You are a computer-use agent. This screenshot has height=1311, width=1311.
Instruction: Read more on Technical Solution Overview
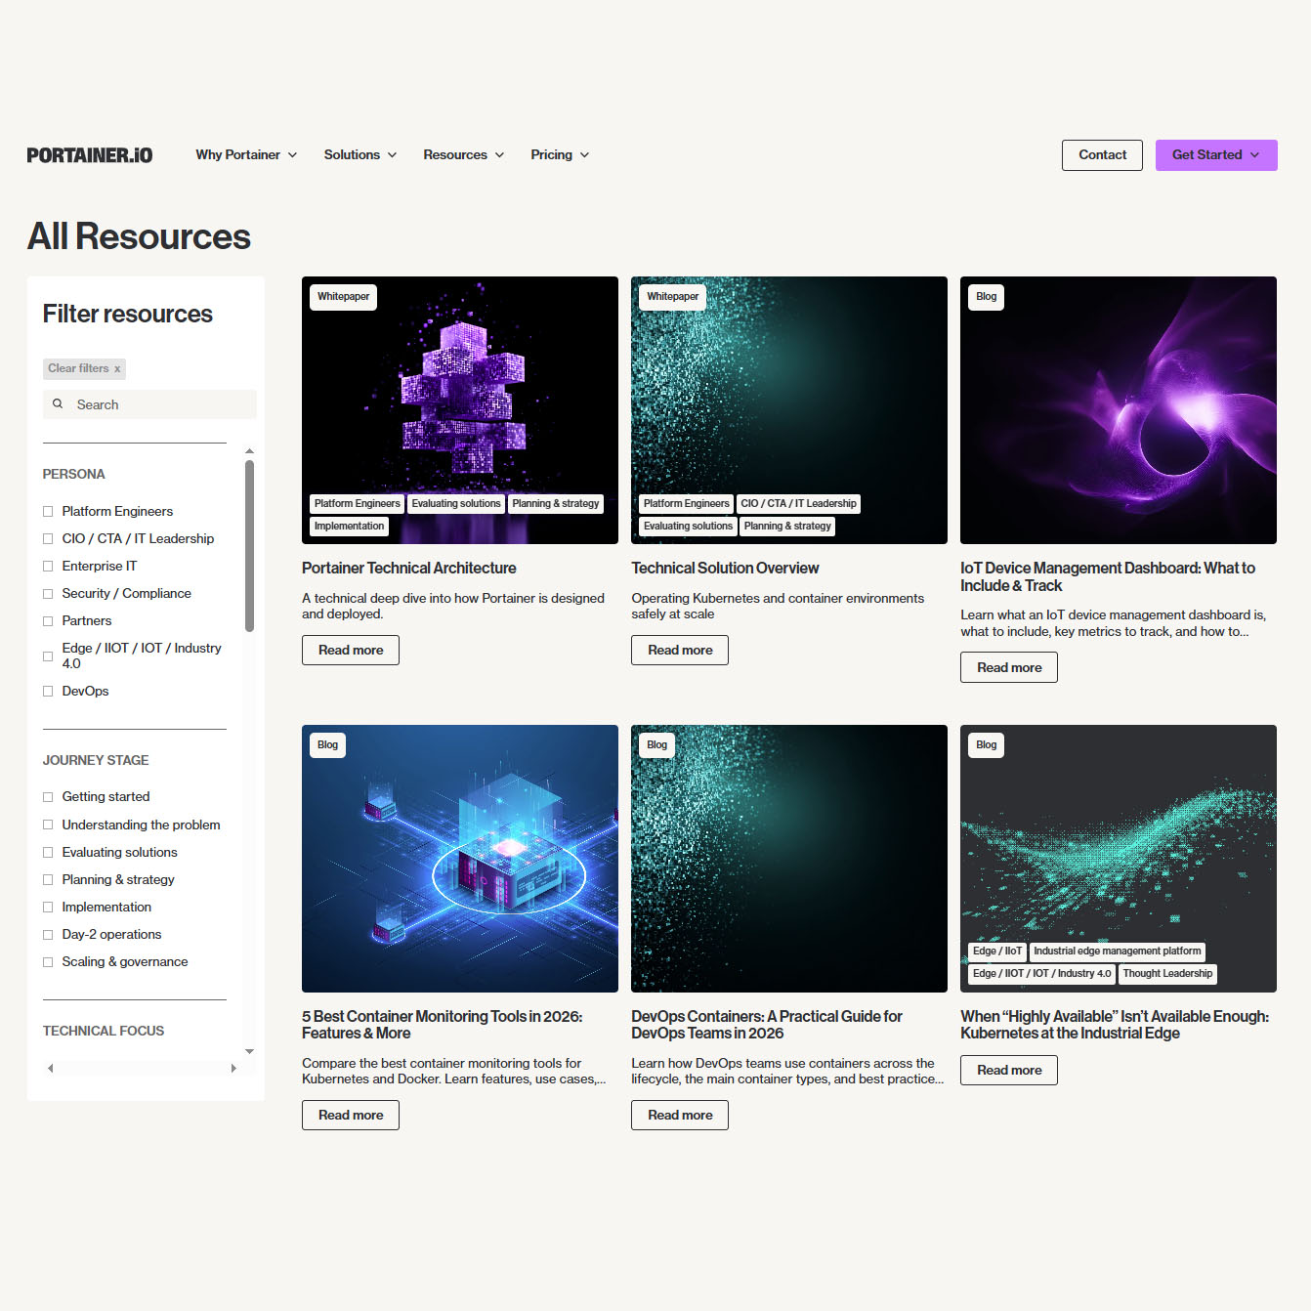click(x=680, y=650)
